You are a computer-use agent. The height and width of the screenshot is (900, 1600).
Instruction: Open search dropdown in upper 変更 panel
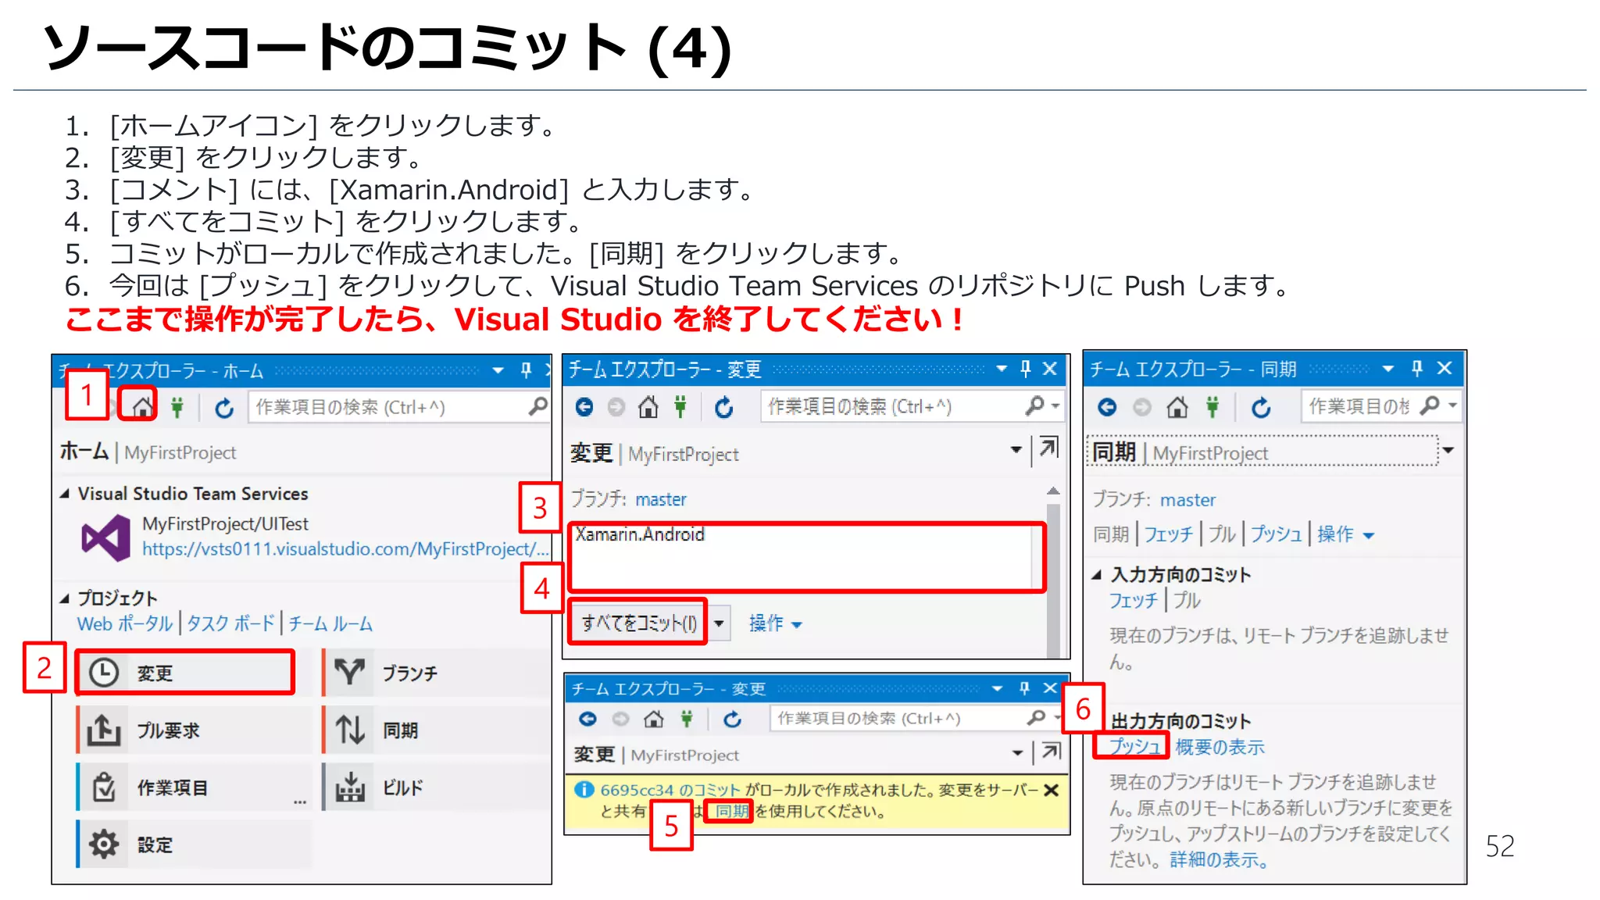point(1055,406)
